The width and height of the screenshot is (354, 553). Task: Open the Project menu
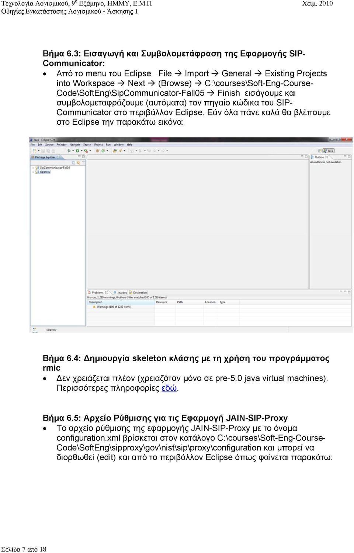98,145
